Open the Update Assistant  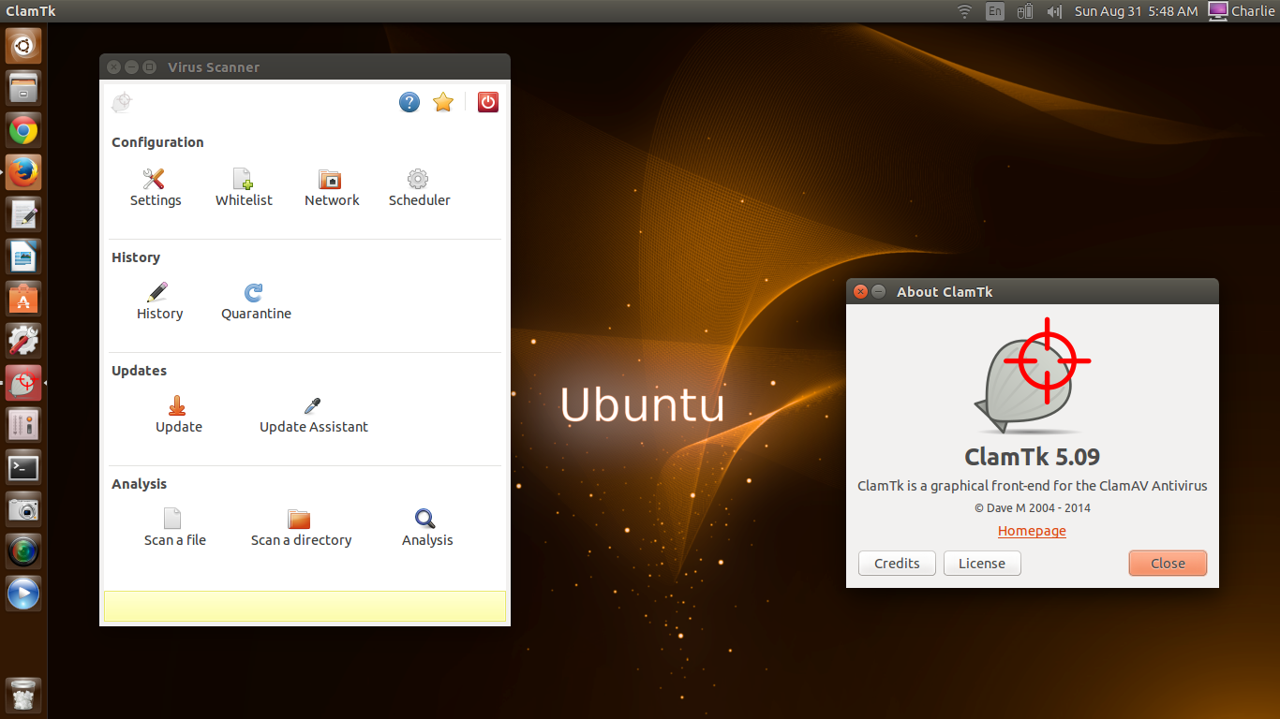(314, 415)
